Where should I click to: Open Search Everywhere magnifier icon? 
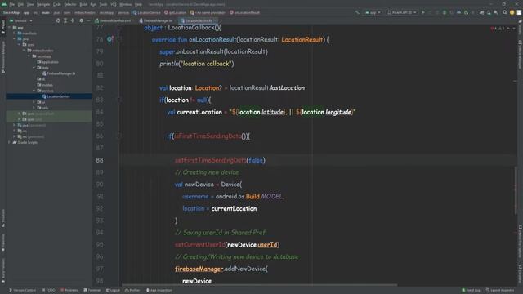point(505,13)
